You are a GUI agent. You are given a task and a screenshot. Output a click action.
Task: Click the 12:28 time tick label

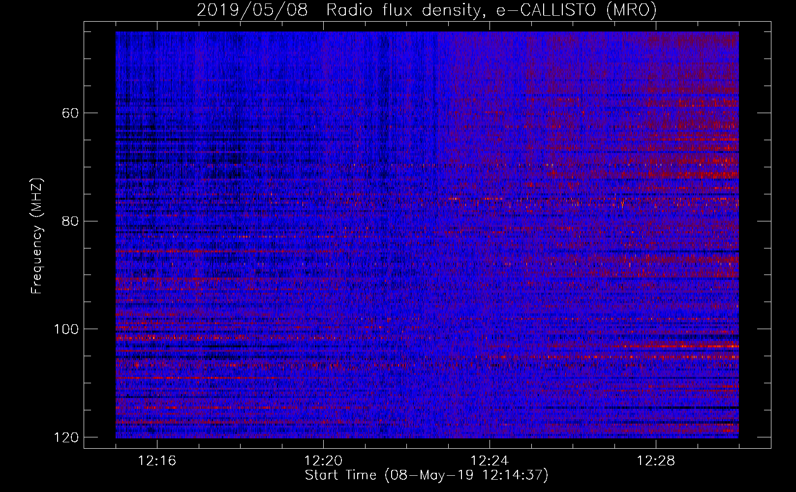point(656,461)
